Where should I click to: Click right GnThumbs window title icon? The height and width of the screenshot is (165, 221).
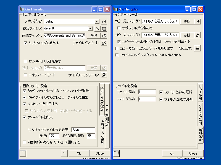(115, 9)
